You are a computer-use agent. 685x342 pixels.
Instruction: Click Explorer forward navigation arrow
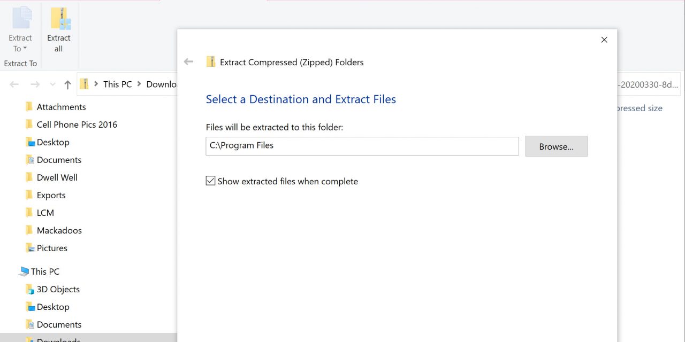pyautogui.click(x=35, y=84)
